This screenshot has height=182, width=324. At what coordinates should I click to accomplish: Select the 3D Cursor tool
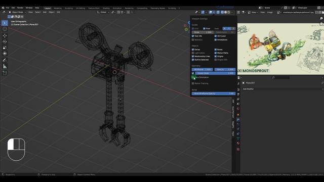coord(5,29)
